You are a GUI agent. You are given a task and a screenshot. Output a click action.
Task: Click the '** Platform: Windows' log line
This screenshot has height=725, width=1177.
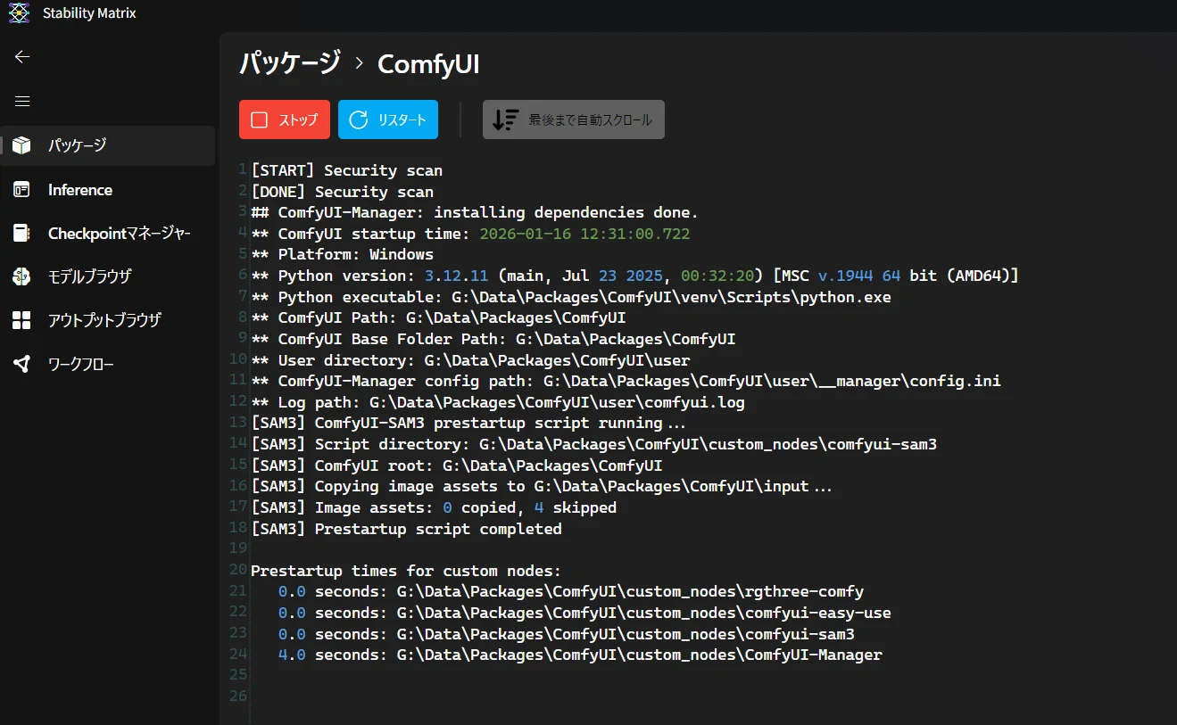[343, 255]
